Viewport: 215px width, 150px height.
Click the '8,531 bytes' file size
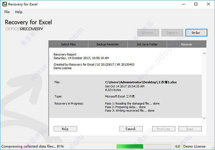113,90
